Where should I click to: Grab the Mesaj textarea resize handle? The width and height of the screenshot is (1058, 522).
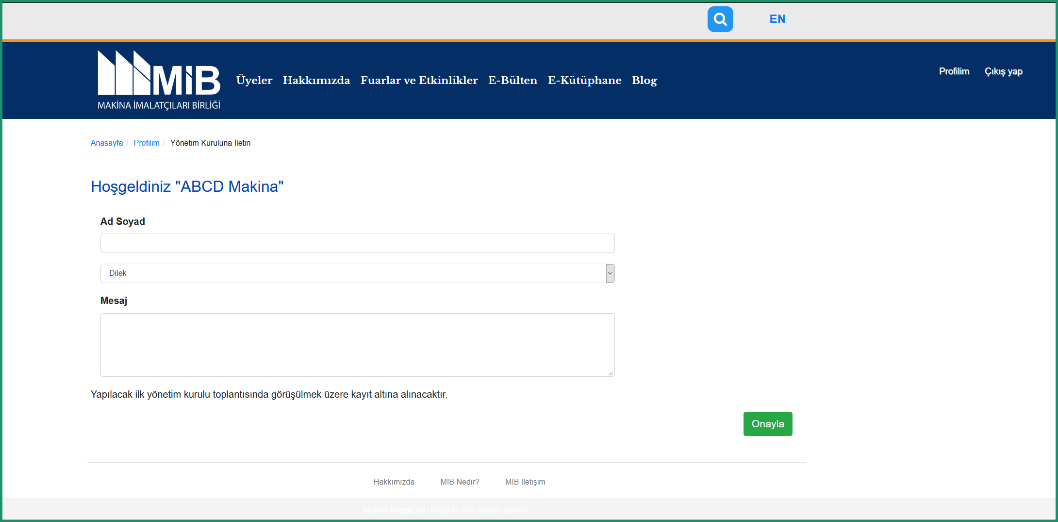tap(611, 373)
